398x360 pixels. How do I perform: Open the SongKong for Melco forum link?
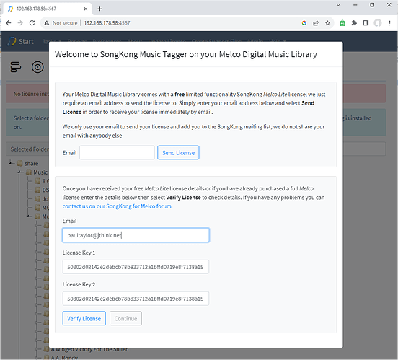[x=117, y=206]
